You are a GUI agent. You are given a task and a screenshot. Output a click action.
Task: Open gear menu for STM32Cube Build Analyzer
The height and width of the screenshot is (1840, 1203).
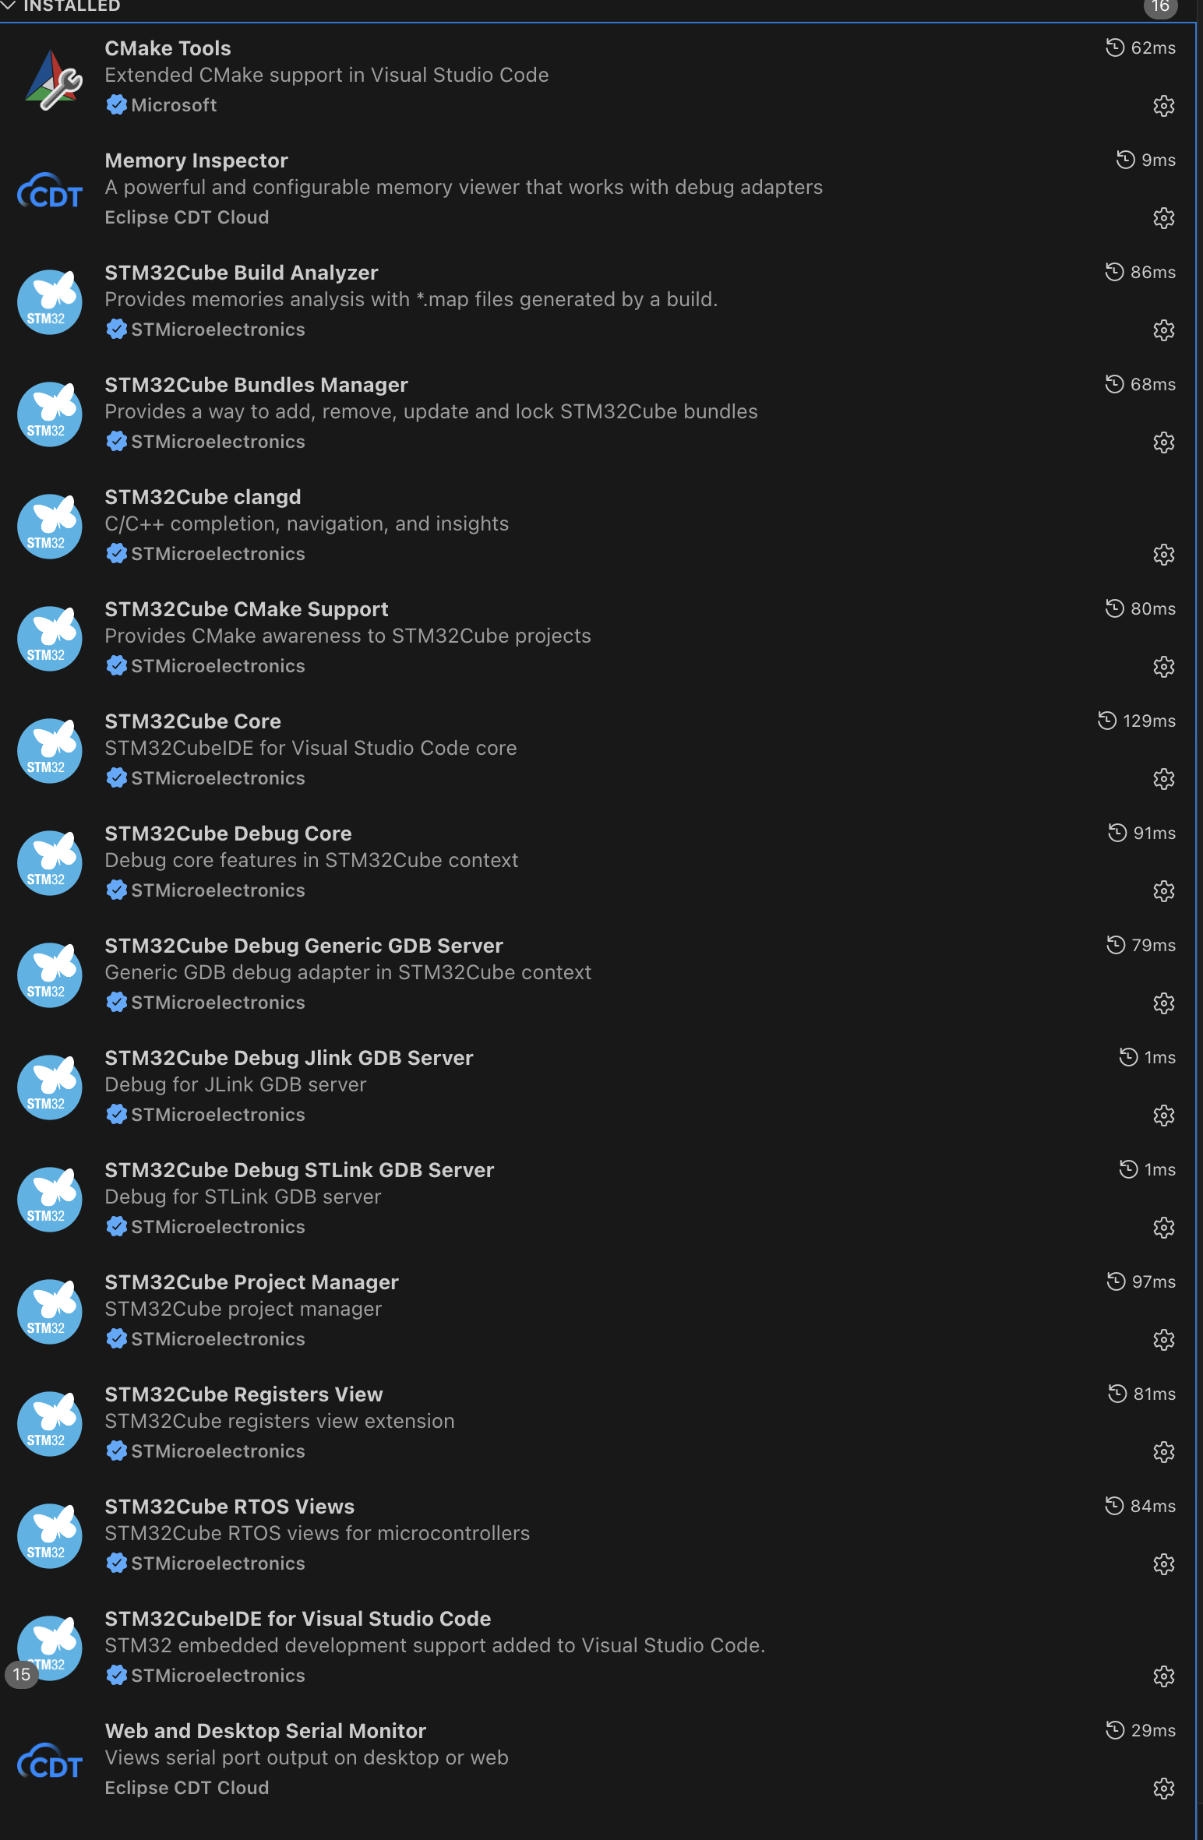coord(1163,330)
